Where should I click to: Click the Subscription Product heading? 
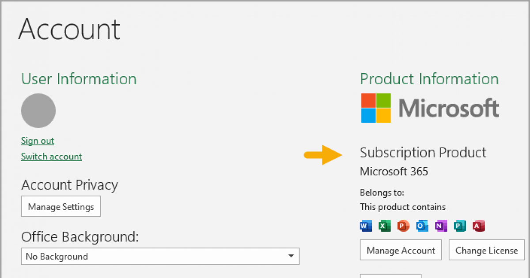click(x=423, y=153)
